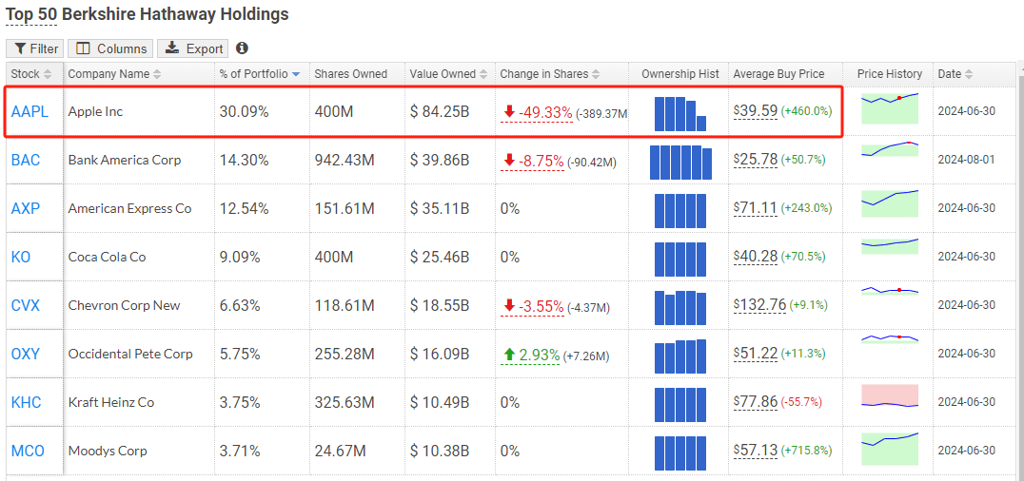Click Apple's $39.59 average buy price

[x=756, y=111]
